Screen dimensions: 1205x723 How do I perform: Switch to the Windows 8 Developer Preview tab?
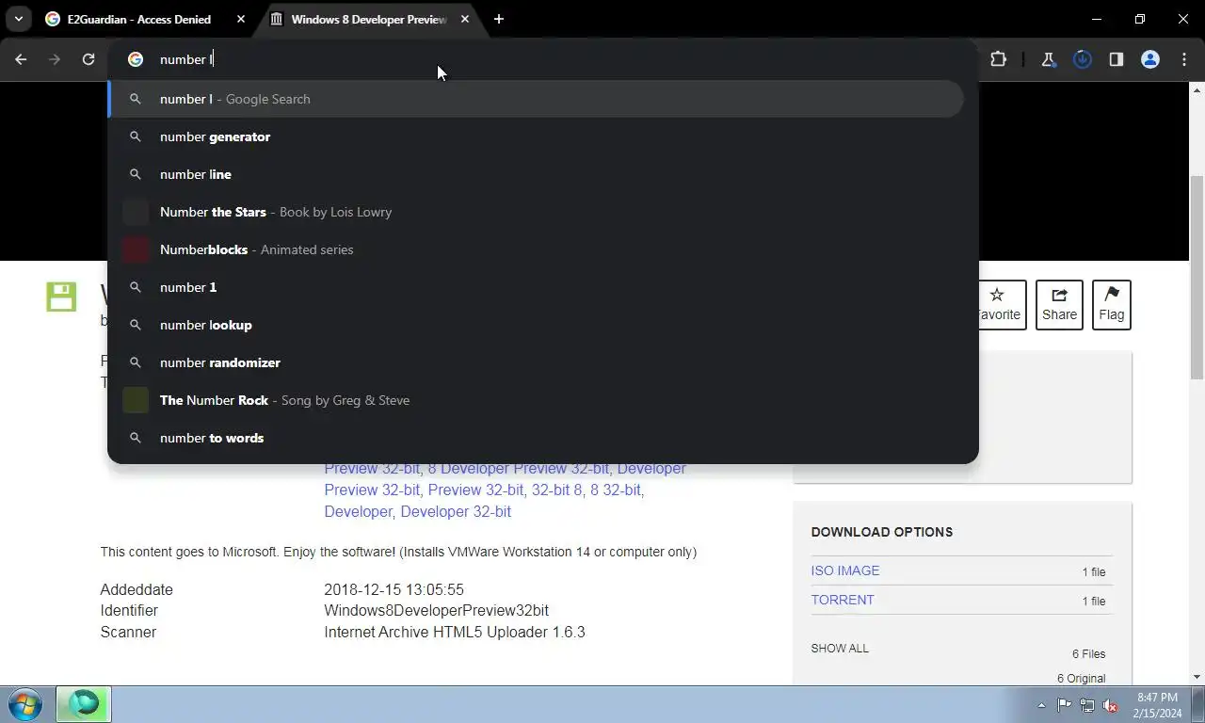[x=370, y=19]
